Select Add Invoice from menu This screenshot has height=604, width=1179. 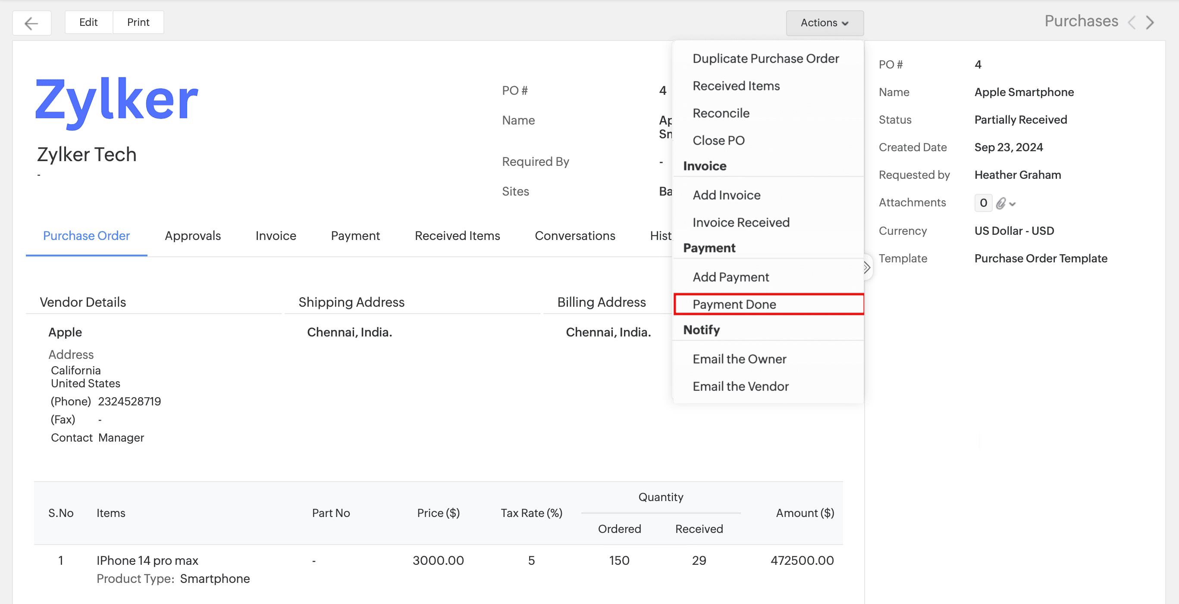point(726,195)
